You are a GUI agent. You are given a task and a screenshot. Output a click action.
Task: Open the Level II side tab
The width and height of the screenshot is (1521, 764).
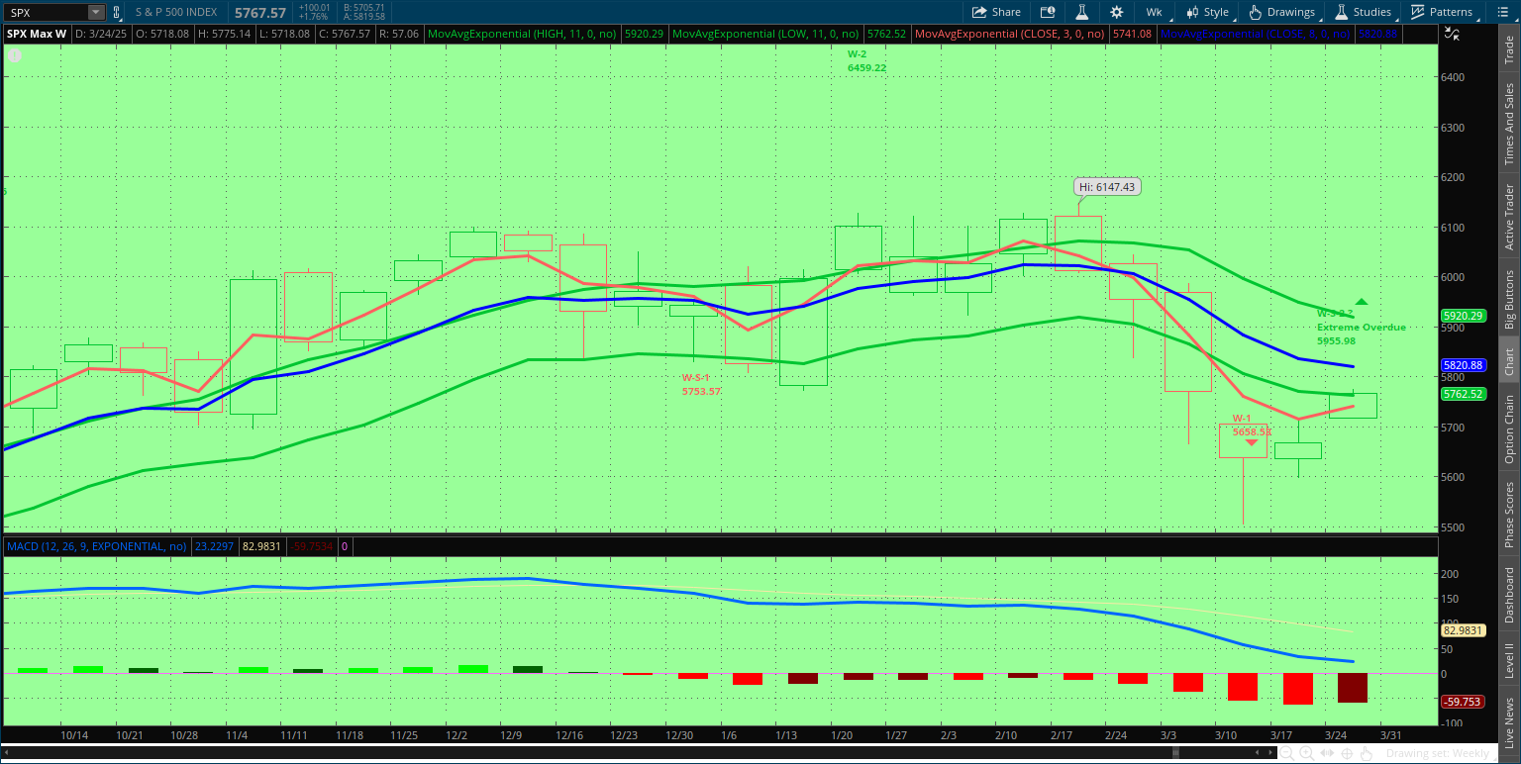point(1509,660)
